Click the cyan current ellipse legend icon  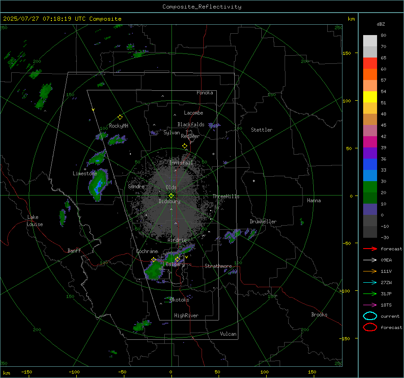coord(370,316)
